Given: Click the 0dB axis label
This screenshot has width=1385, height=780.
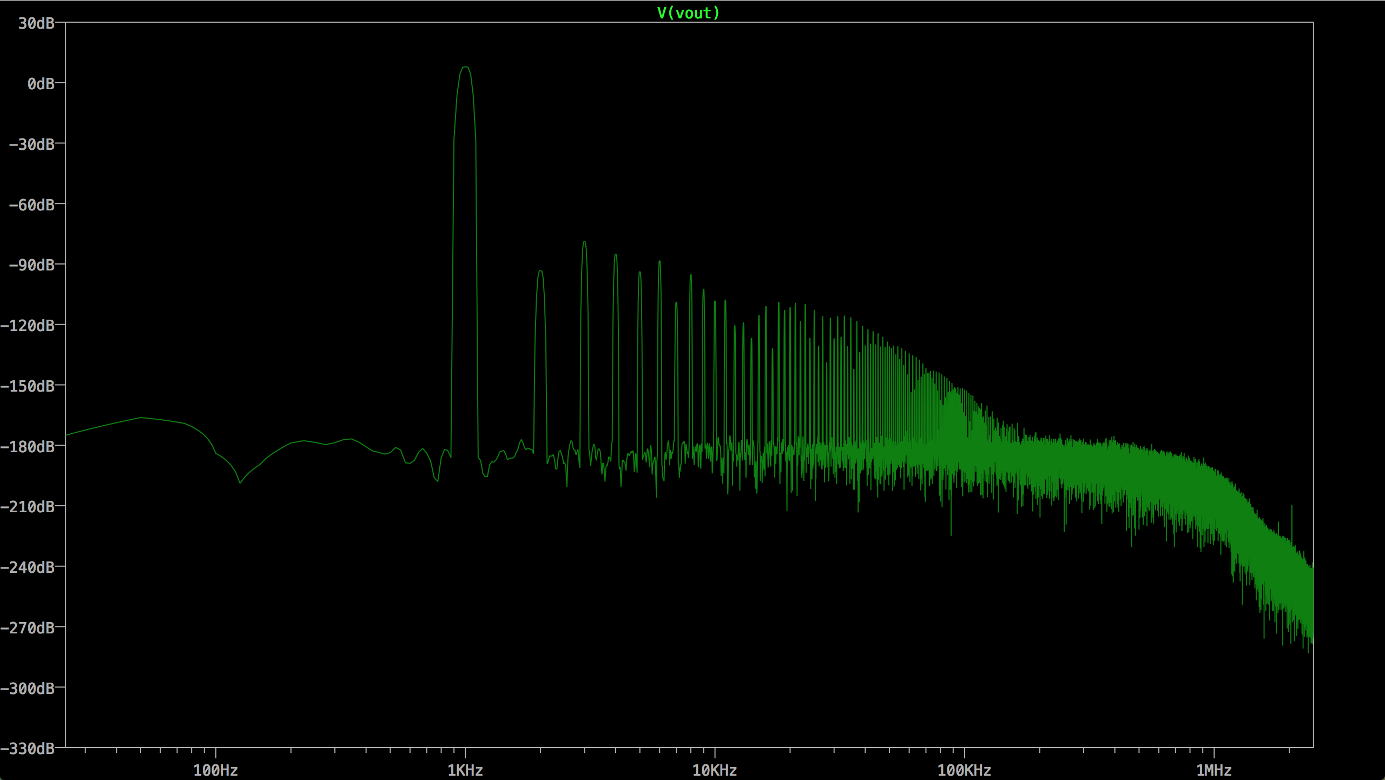Looking at the screenshot, I should 41,84.
